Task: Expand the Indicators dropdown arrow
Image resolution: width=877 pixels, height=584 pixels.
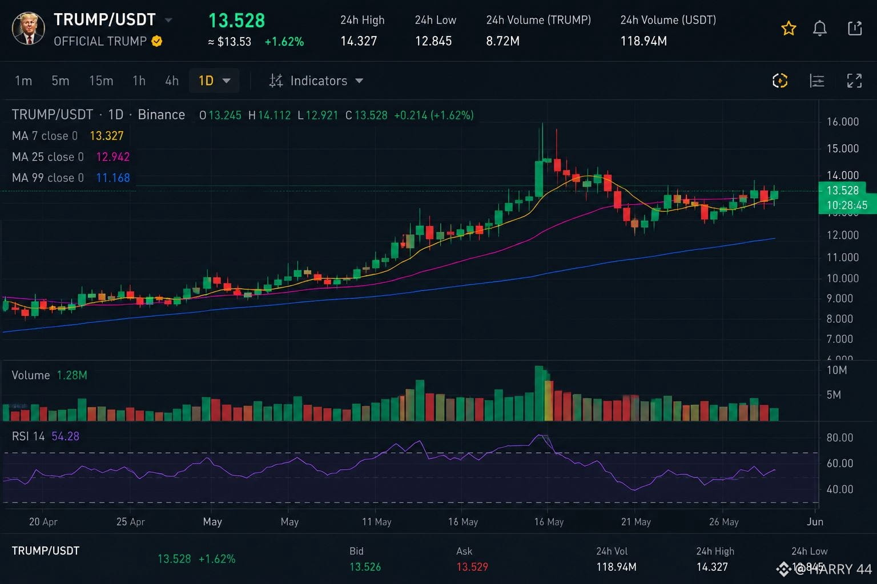Action: pyautogui.click(x=359, y=81)
